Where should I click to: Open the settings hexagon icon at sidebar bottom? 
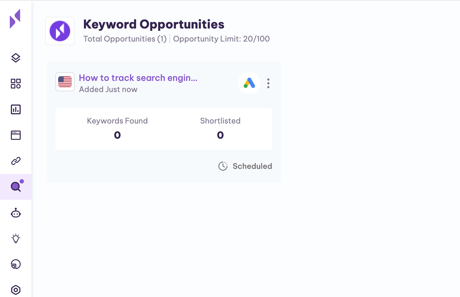pos(15,289)
